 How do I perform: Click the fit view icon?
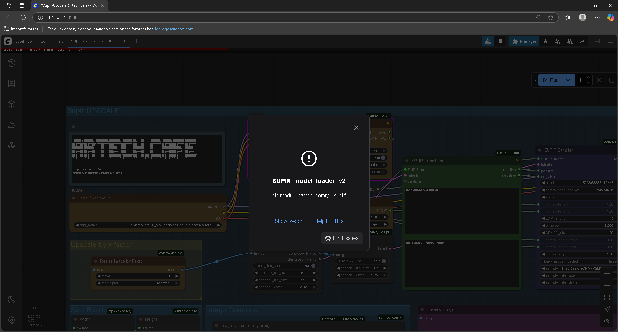pyautogui.click(x=607, y=297)
